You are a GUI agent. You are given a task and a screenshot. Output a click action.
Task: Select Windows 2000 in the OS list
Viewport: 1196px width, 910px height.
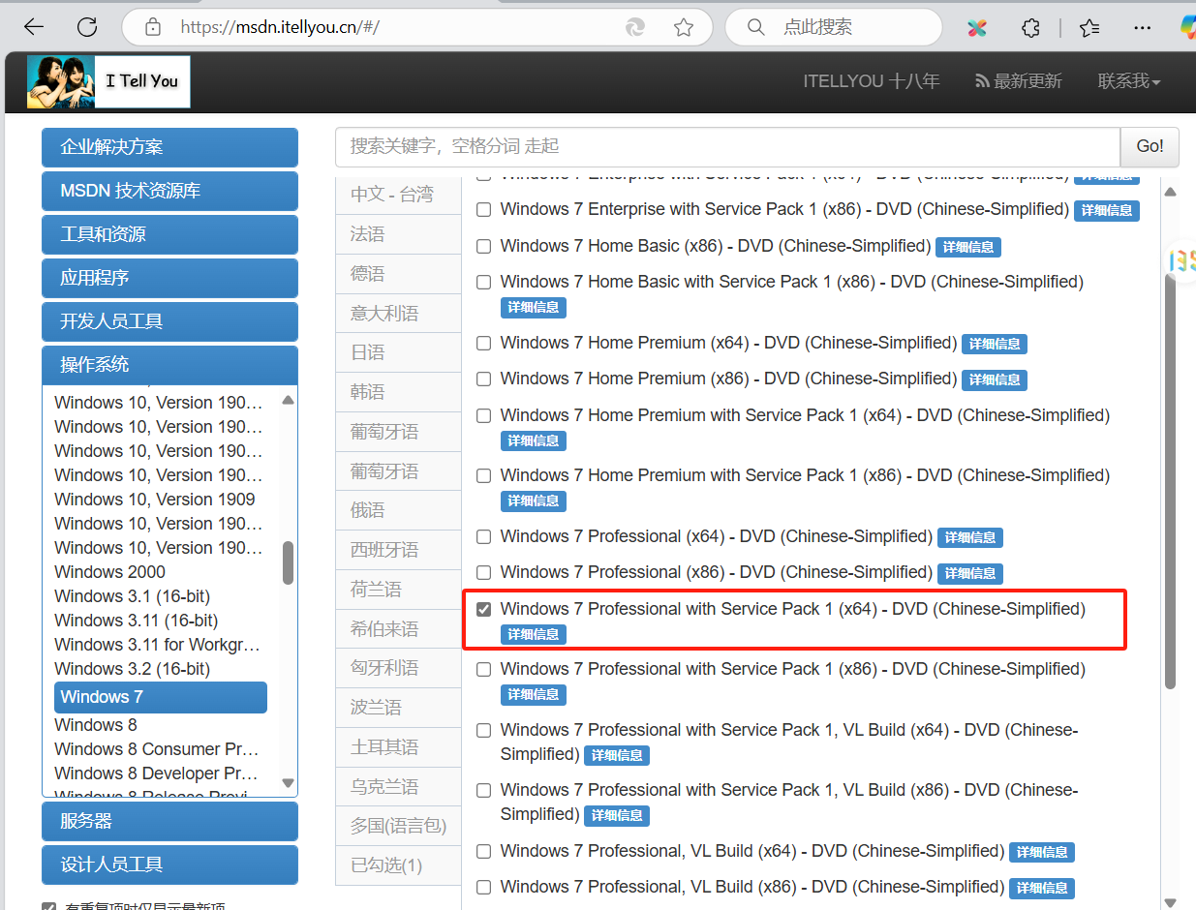[x=109, y=572]
